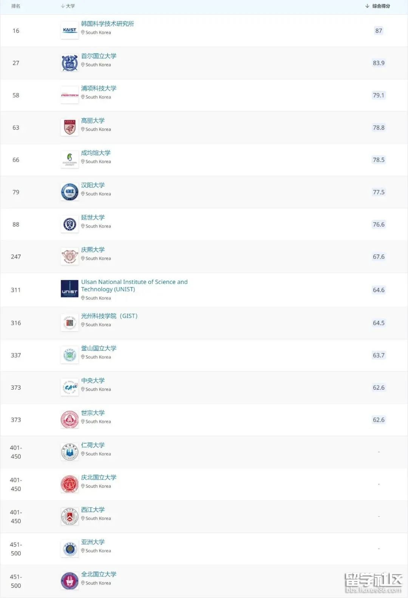This screenshot has height=598, width=408.
Task: Click the South Korea location under 成均馆大学
Action: coord(98,162)
